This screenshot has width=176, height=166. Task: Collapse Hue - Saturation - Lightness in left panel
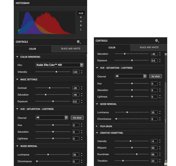pos(17,109)
